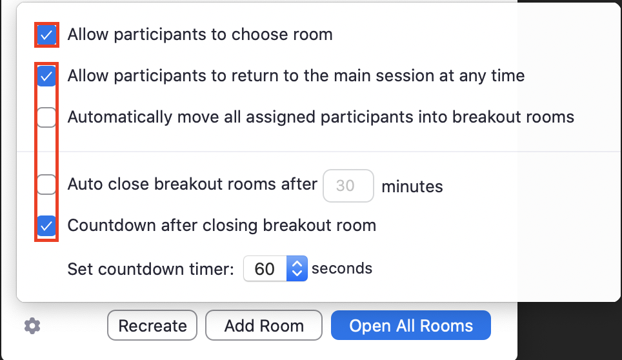Click the 'Auto close breakout rooms after' label text
This screenshot has width=622, height=360.
[192, 185]
